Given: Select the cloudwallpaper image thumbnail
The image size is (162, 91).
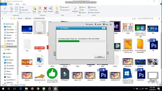Looking at the screenshot, I should (x=27, y=29).
